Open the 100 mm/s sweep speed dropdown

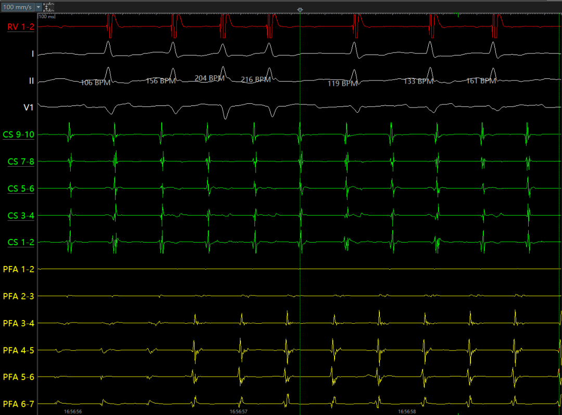21,7
